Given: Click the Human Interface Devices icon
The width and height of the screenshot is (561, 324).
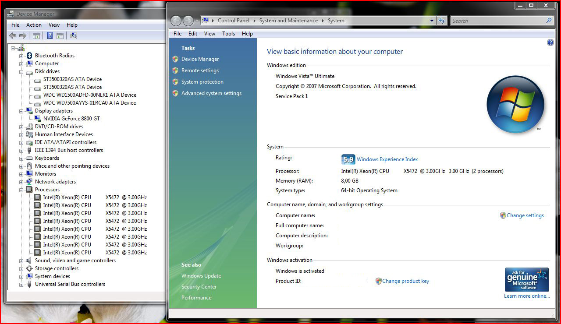Looking at the screenshot, I should [29, 134].
